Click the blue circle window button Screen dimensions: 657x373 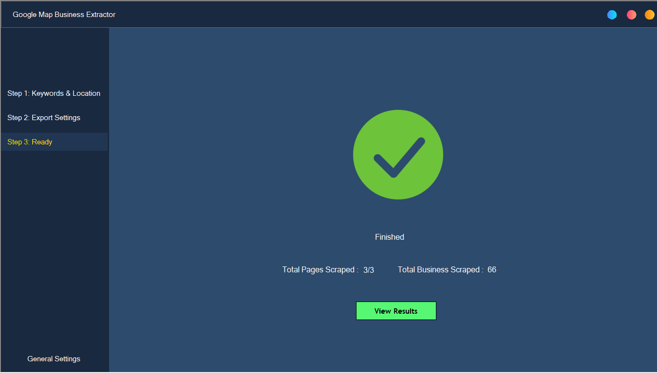coord(612,15)
